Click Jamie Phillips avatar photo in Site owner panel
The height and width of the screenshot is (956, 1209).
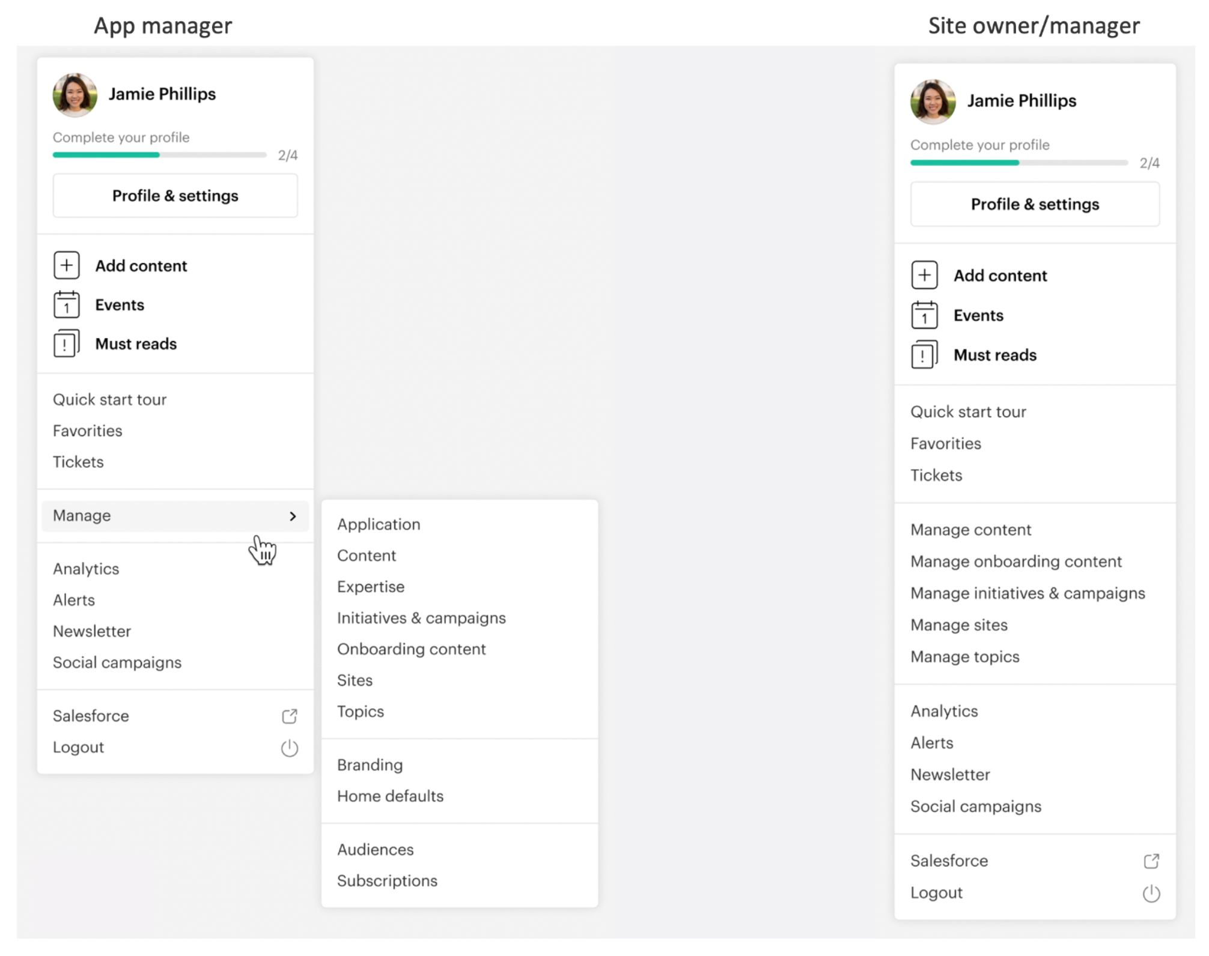(x=933, y=101)
